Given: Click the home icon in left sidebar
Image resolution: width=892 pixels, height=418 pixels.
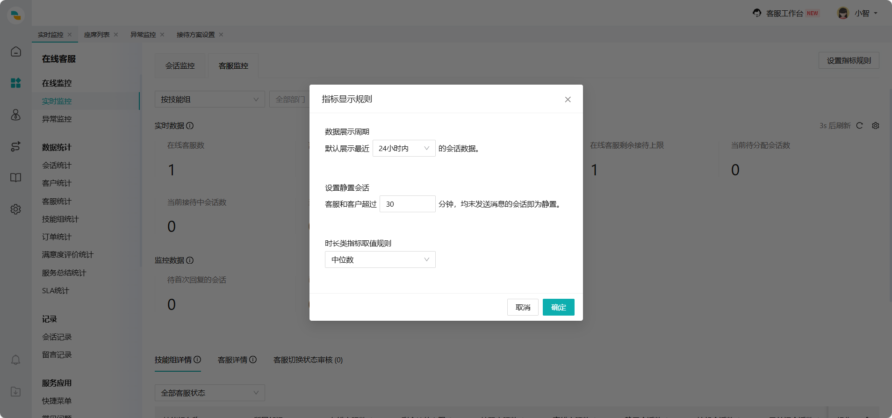Looking at the screenshot, I should point(16,51).
